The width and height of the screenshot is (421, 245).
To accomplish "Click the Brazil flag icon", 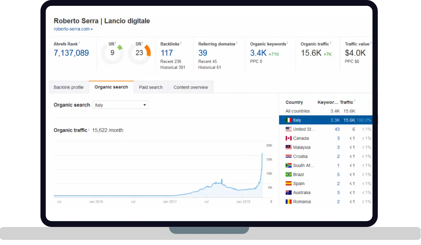I will [289, 175].
